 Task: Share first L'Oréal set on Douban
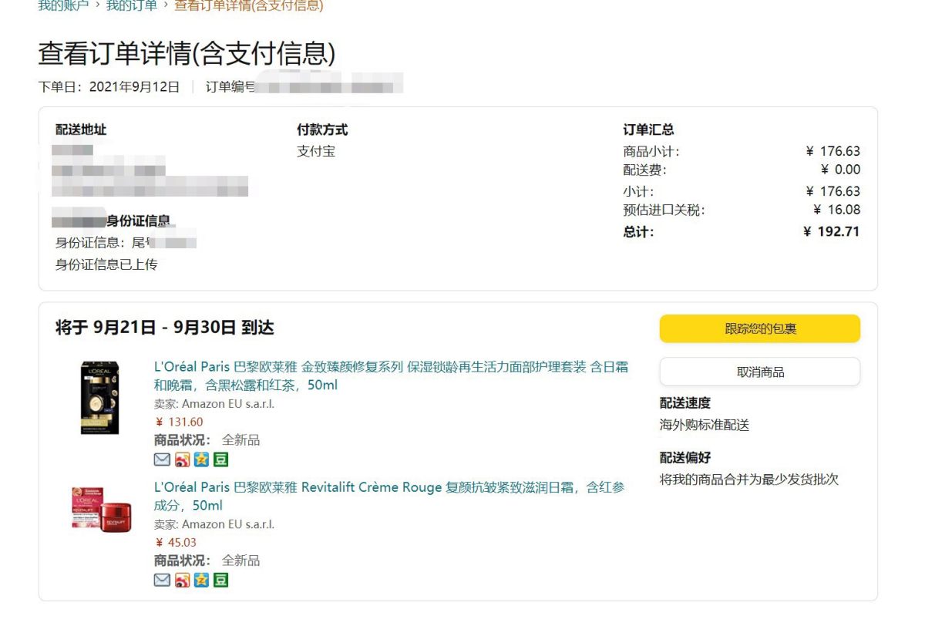(221, 459)
